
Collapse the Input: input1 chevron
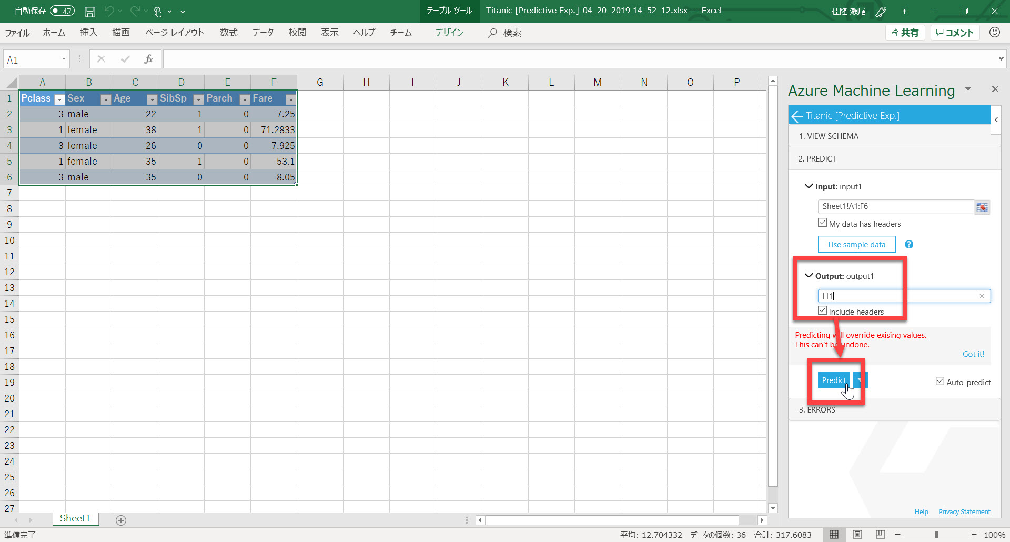click(809, 186)
